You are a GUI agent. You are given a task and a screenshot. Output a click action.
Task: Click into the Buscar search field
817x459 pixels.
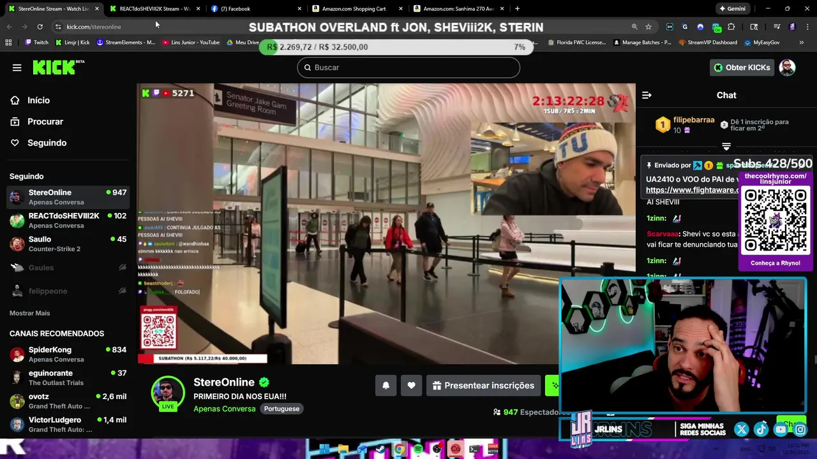[408, 68]
